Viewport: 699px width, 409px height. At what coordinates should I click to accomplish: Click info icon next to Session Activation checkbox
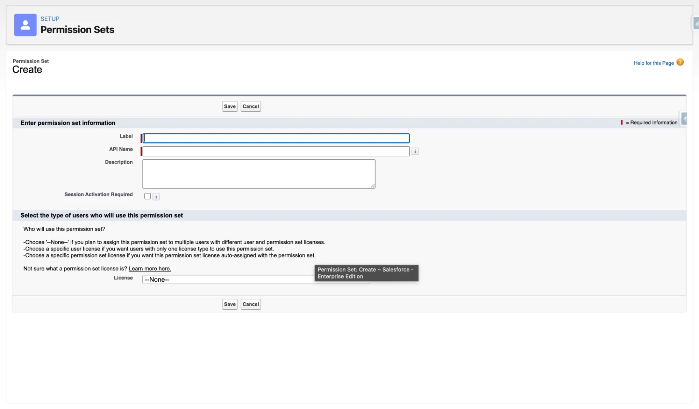tap(156, 197)
